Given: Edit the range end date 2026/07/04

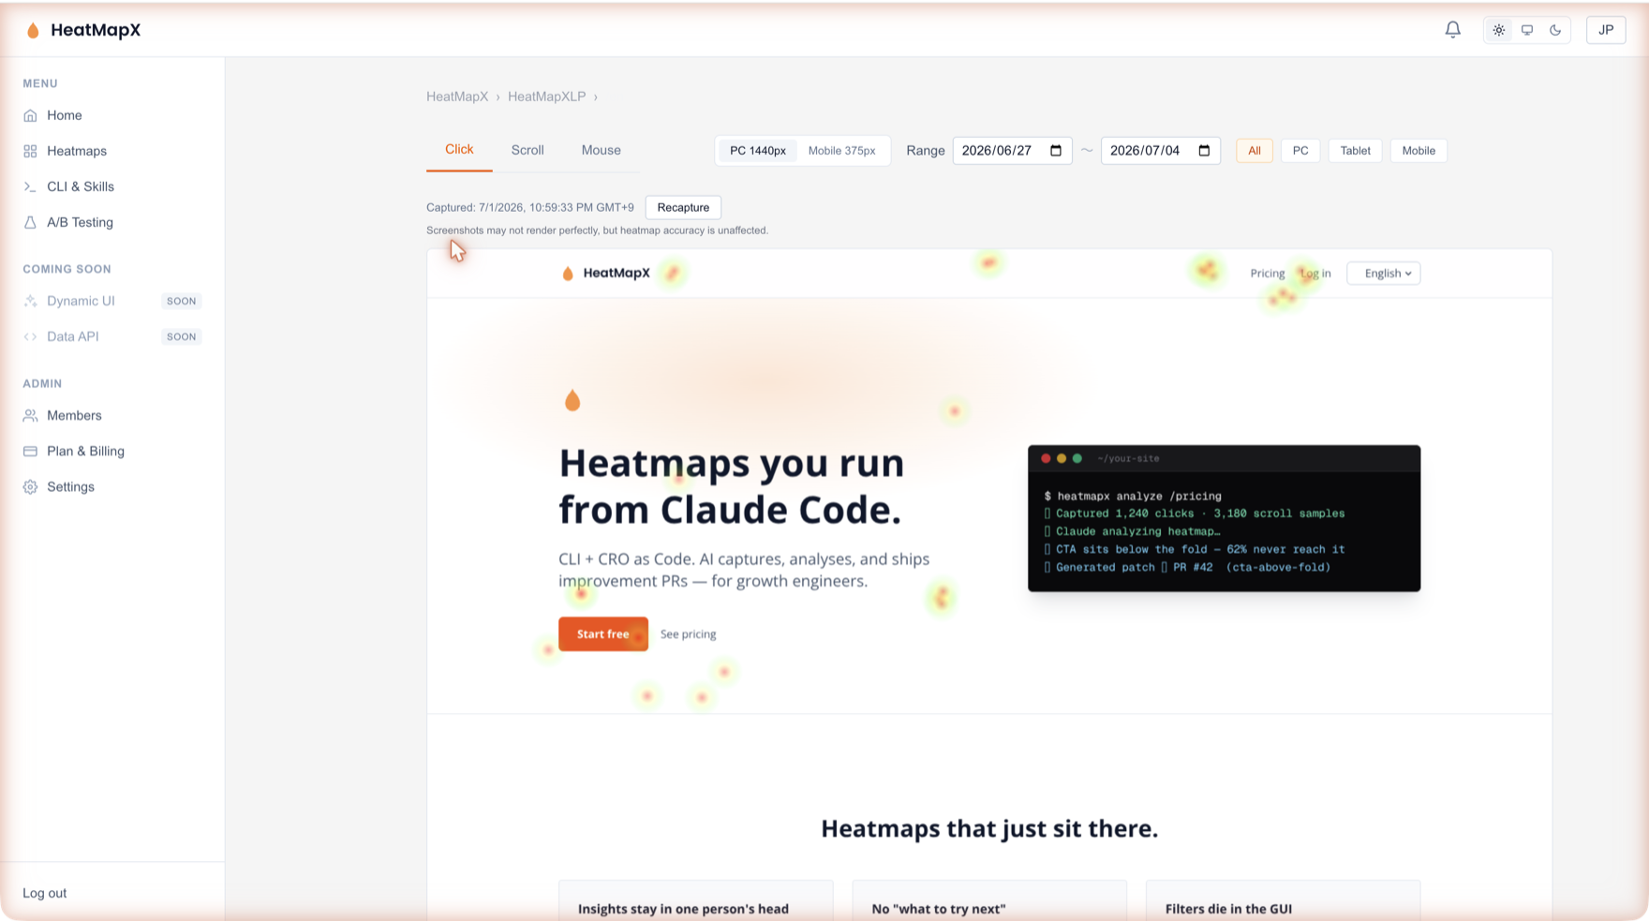Looking at the screenshot, I should click(x=1145, y=151).
